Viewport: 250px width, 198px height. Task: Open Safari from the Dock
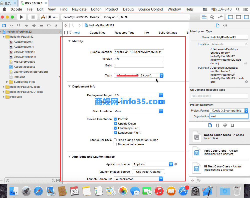38,191
